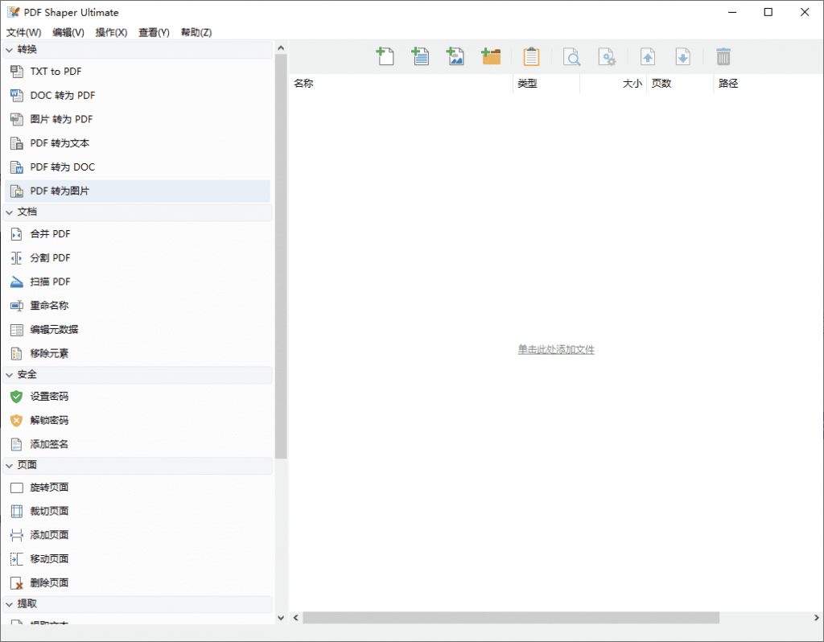Select 旋转页面 in the pages section
The image size is (824, 642).
pos(49,488)
